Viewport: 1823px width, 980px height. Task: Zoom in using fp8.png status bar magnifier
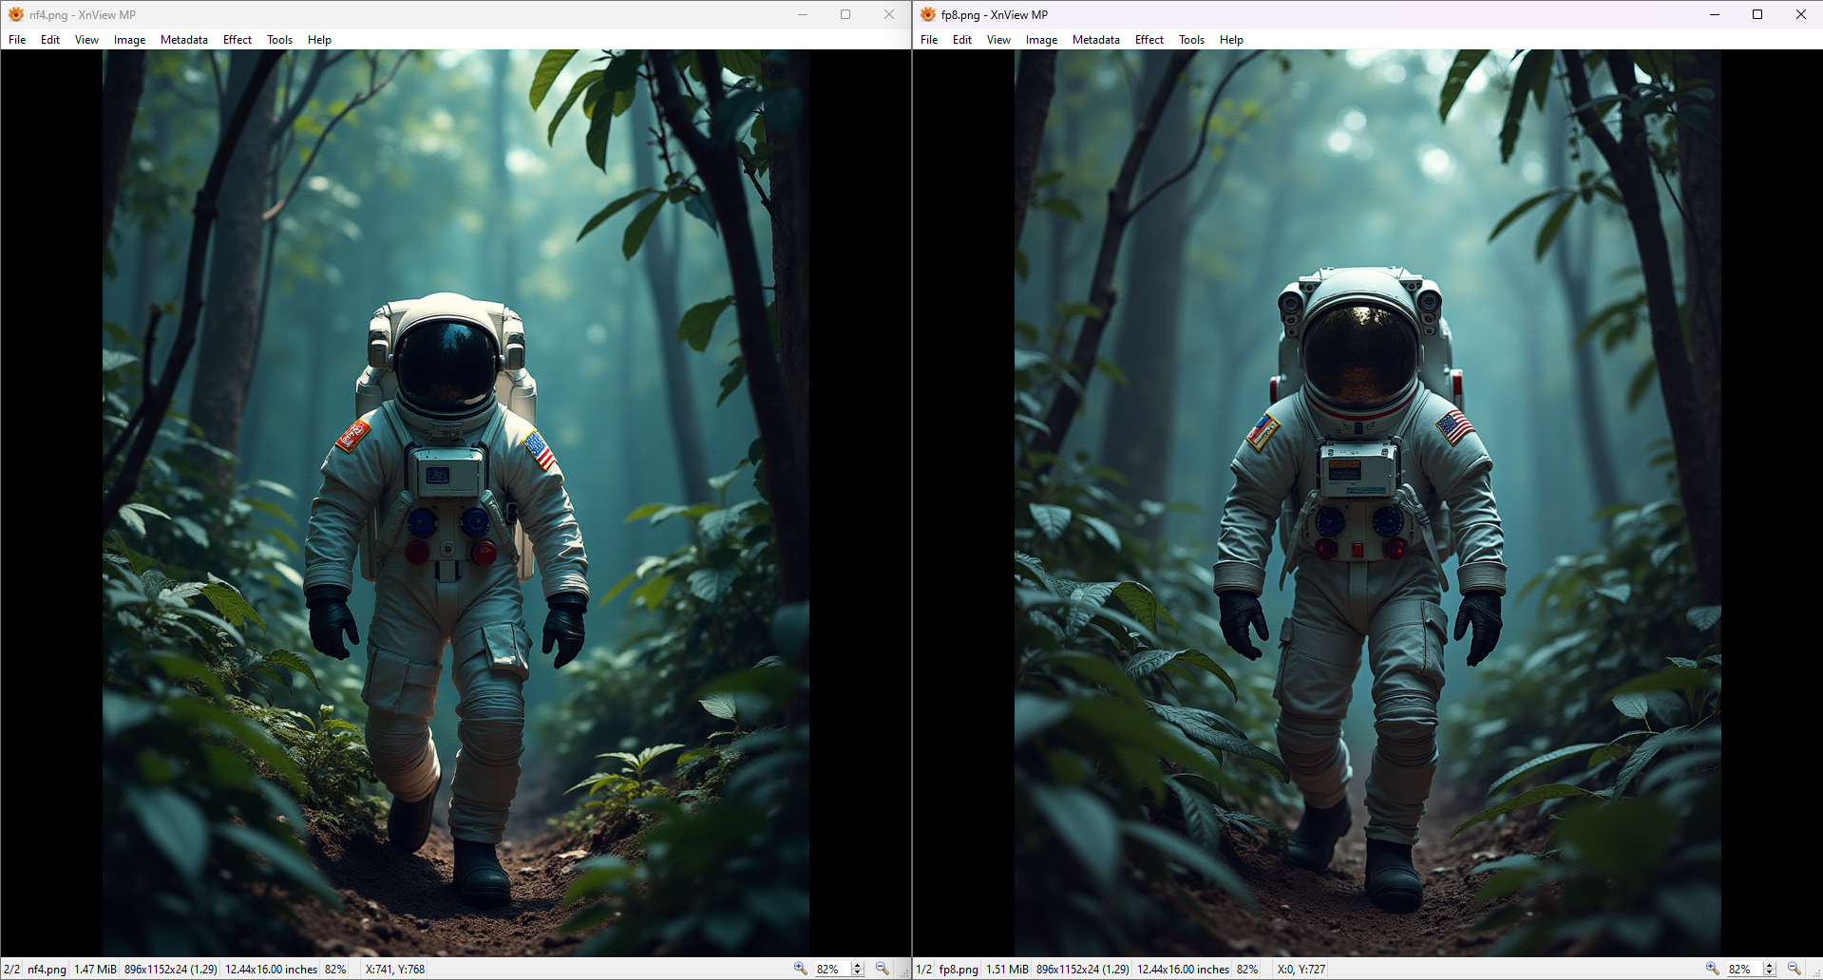point(1712,969)
